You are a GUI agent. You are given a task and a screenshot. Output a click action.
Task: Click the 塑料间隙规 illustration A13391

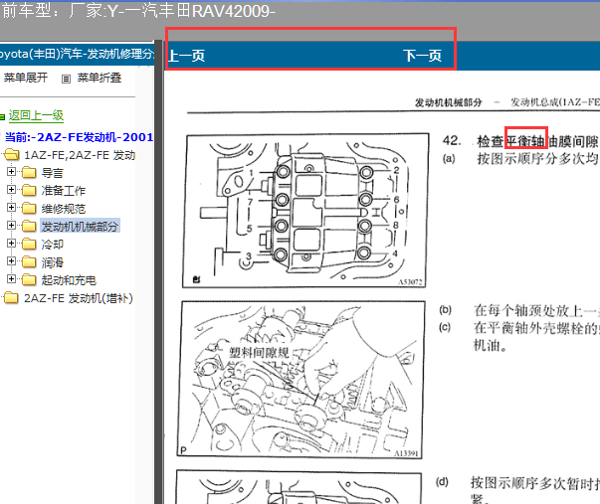[x=300, y=380]
